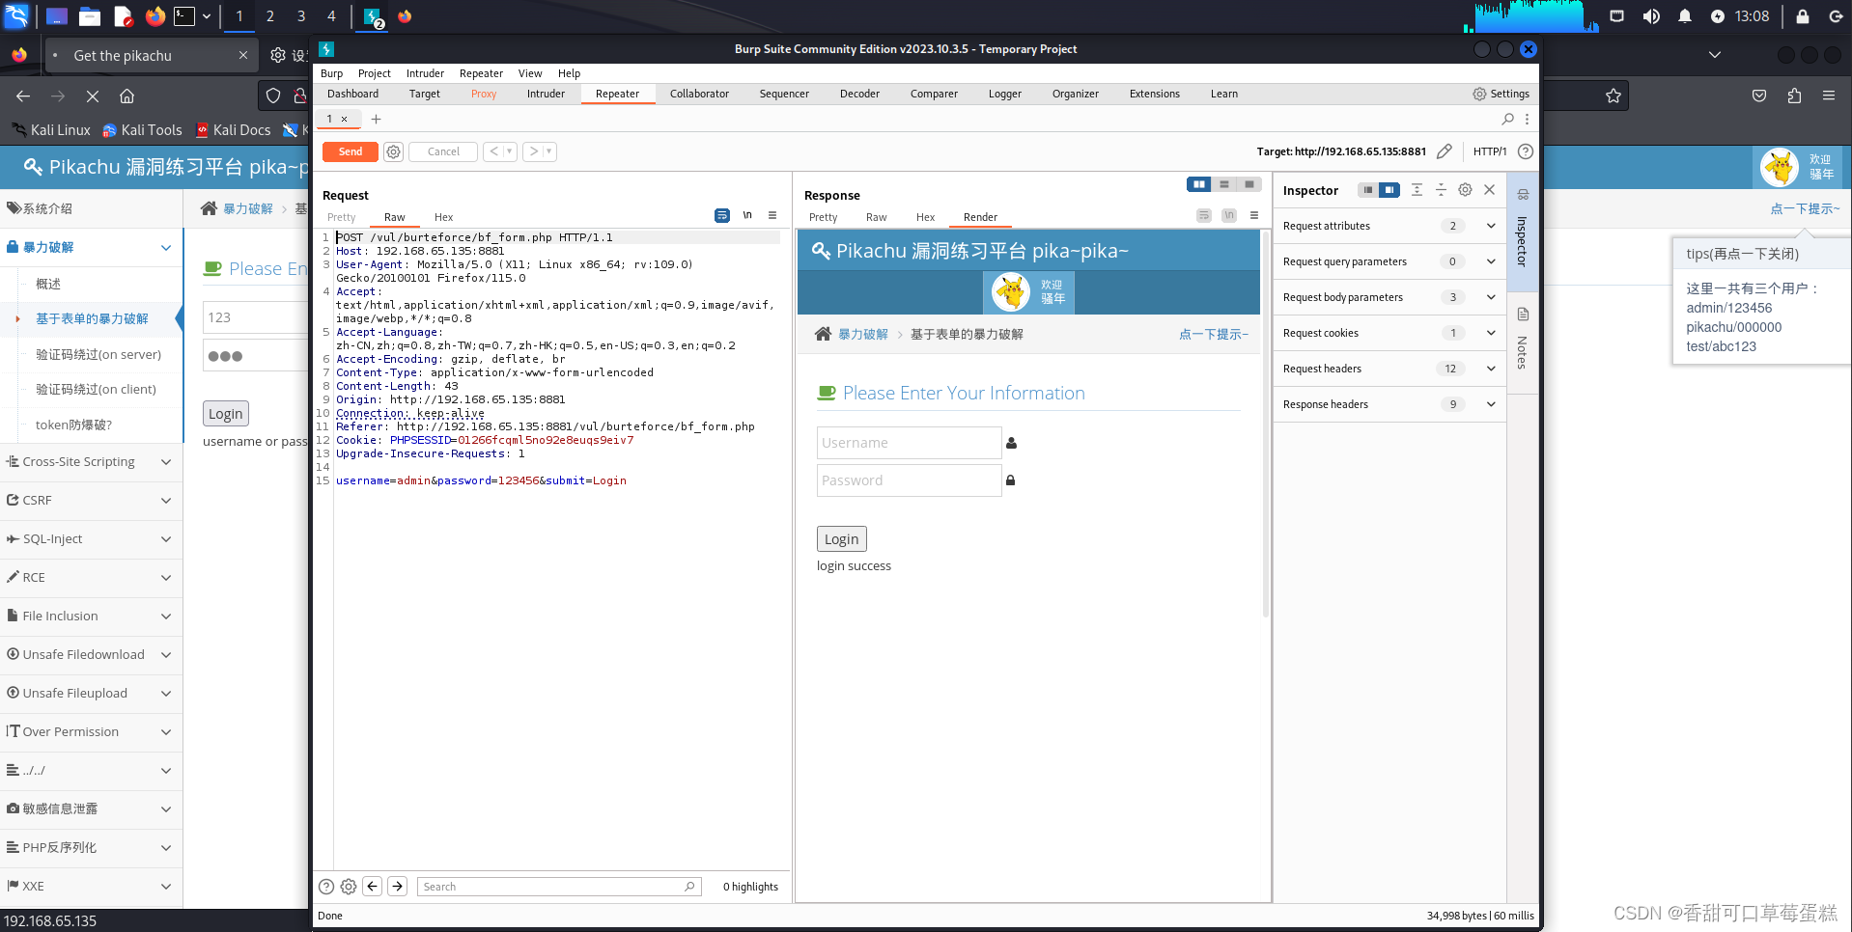Open search settings gear below Request
Image resolution: width=1852 pixels, height=932 pixels.
[x=349, y=887]
